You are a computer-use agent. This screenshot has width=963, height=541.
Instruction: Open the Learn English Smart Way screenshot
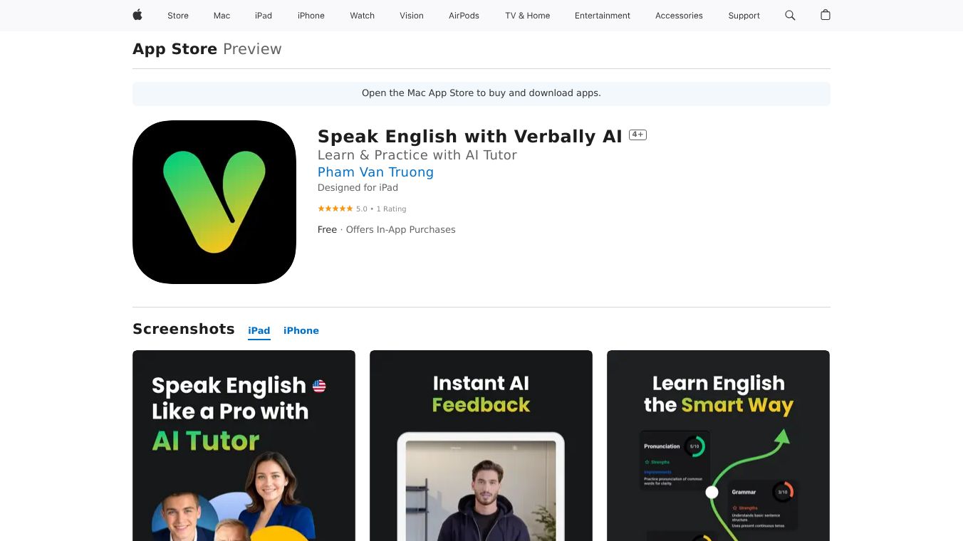click(718, 446)
